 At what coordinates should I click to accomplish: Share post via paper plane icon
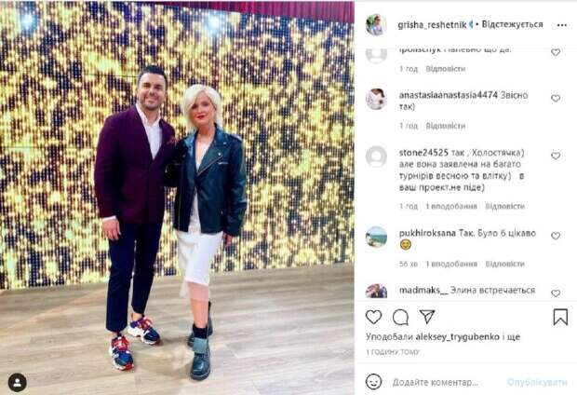tap(427, 317)
